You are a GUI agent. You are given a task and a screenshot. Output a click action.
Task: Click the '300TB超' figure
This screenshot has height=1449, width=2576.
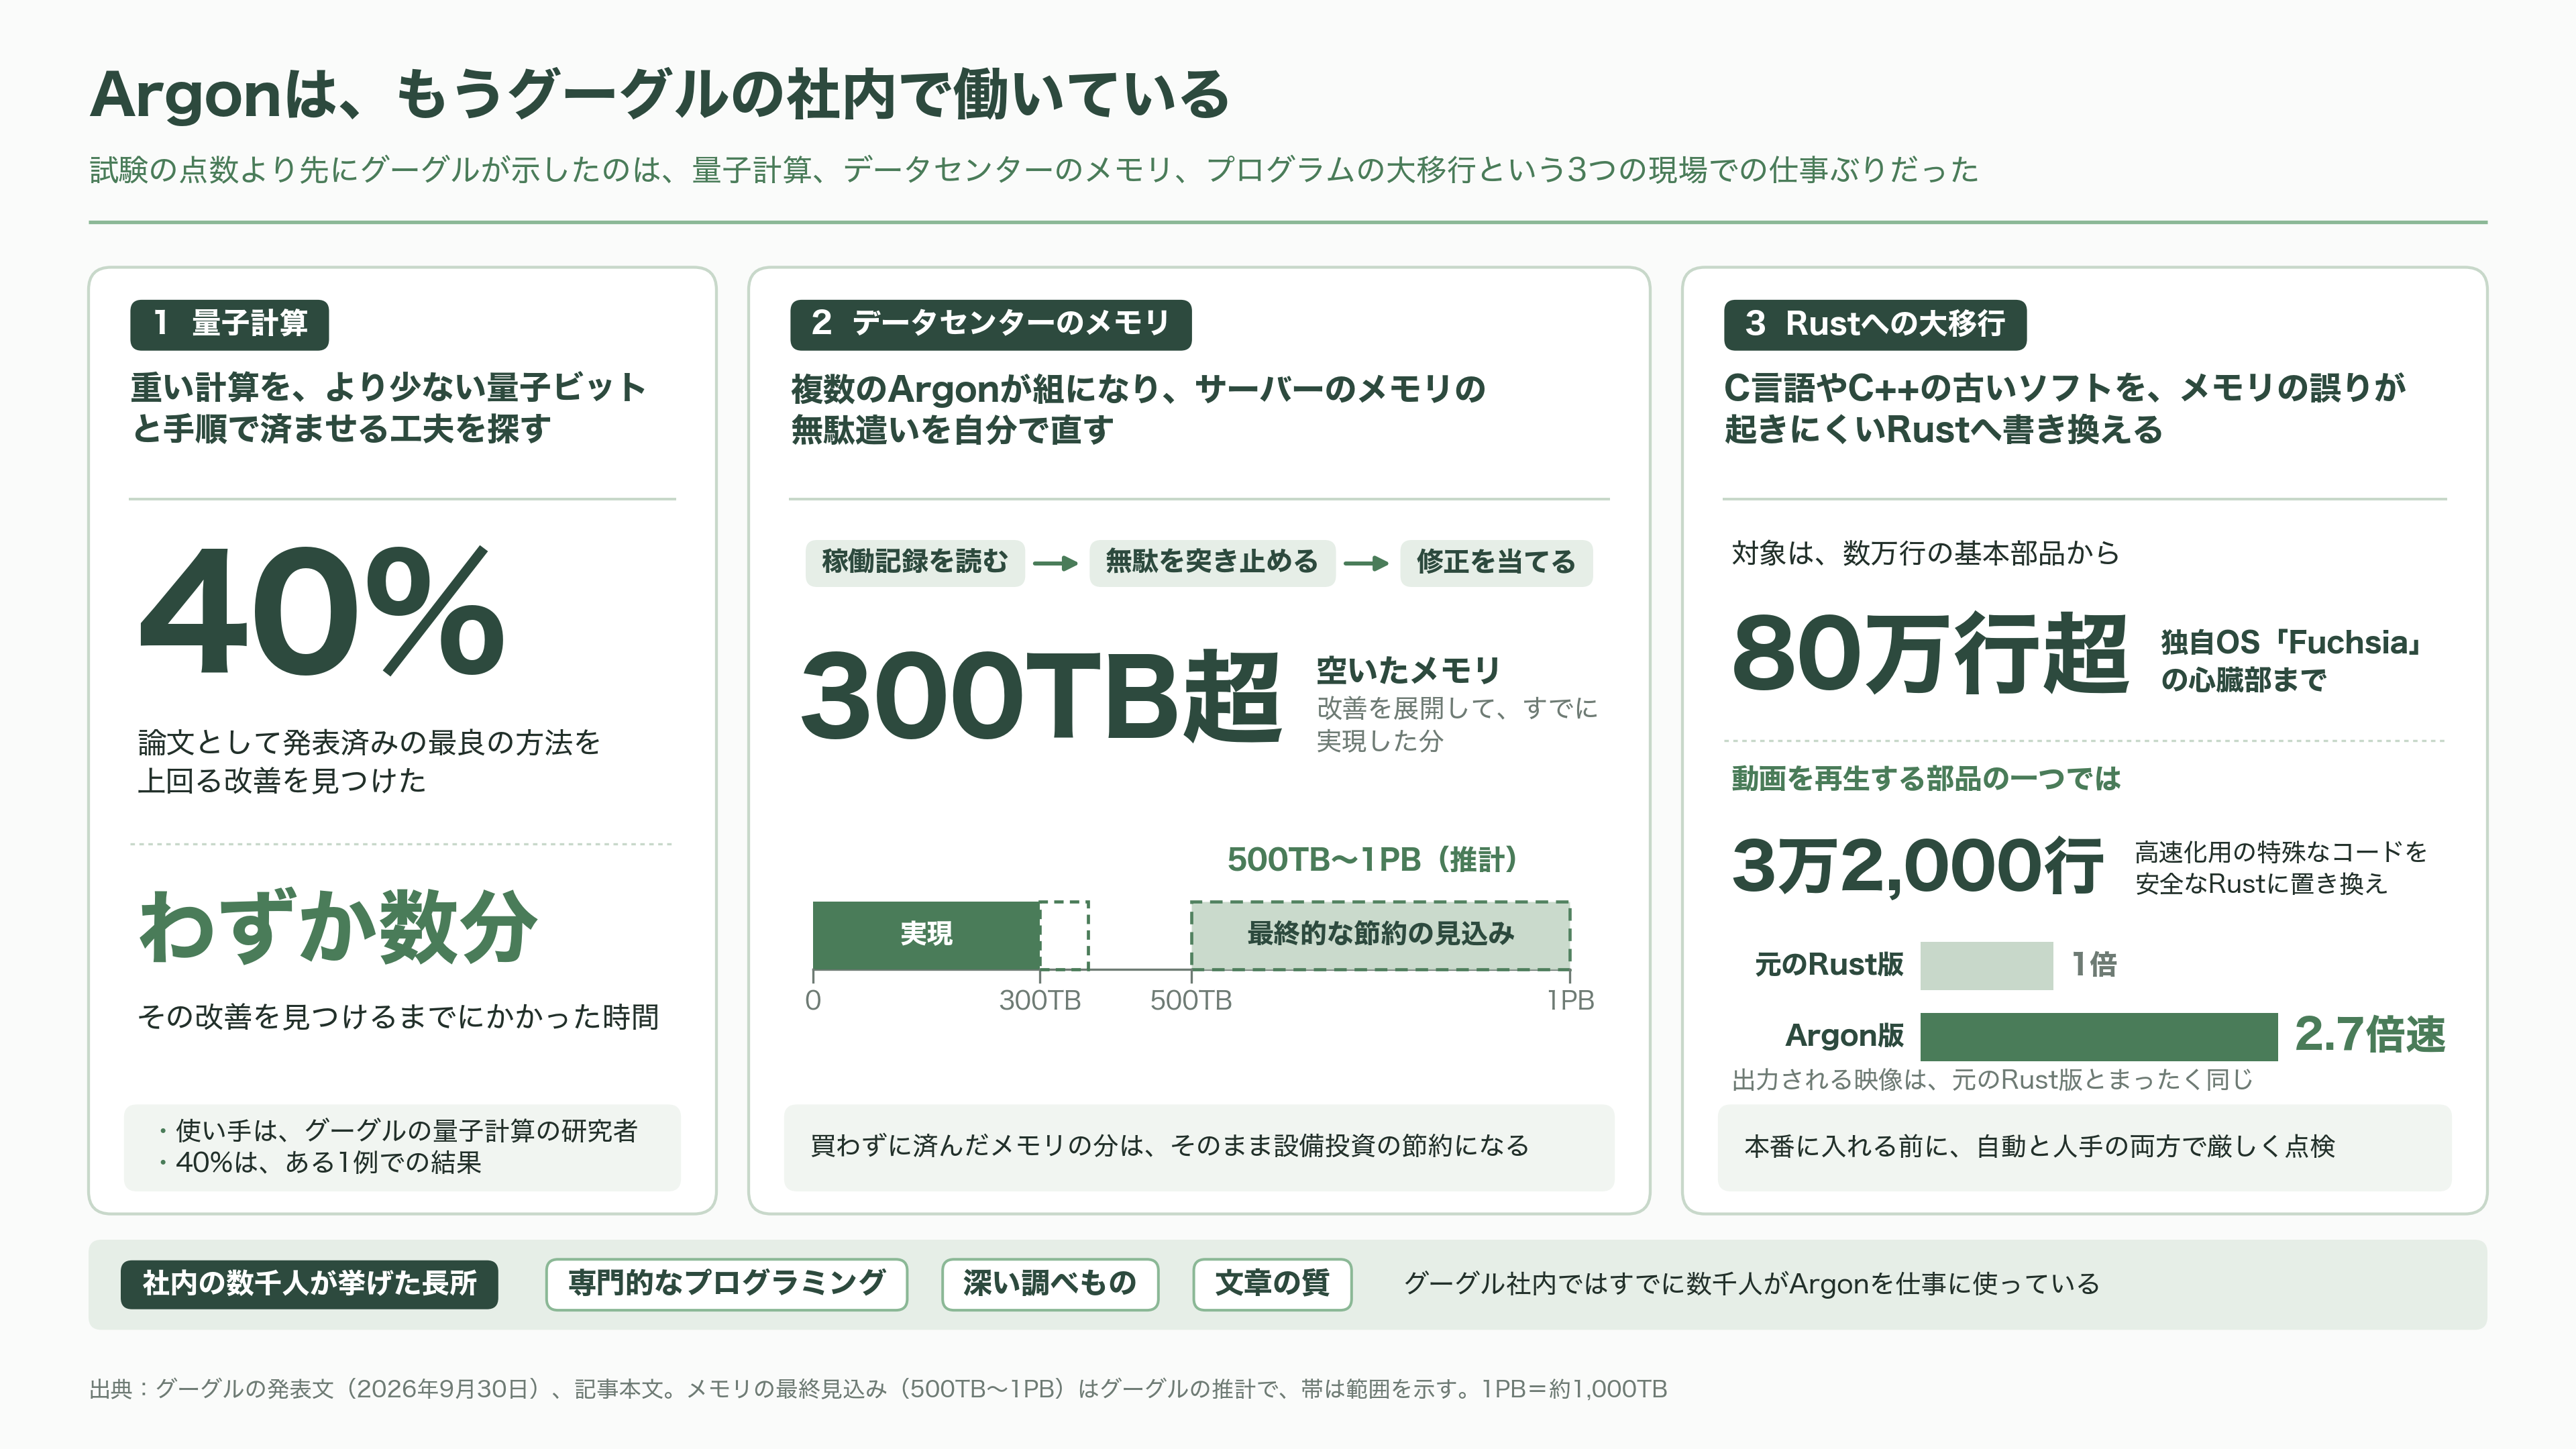(1041, 696)
